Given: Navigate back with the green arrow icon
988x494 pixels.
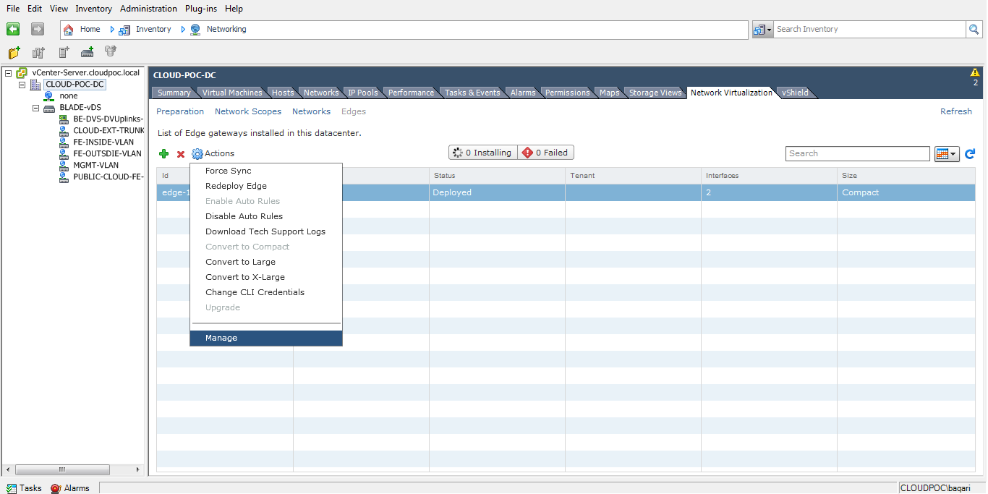Looking at the screenshot, I should pyautogui.click(x=12, y=28).
